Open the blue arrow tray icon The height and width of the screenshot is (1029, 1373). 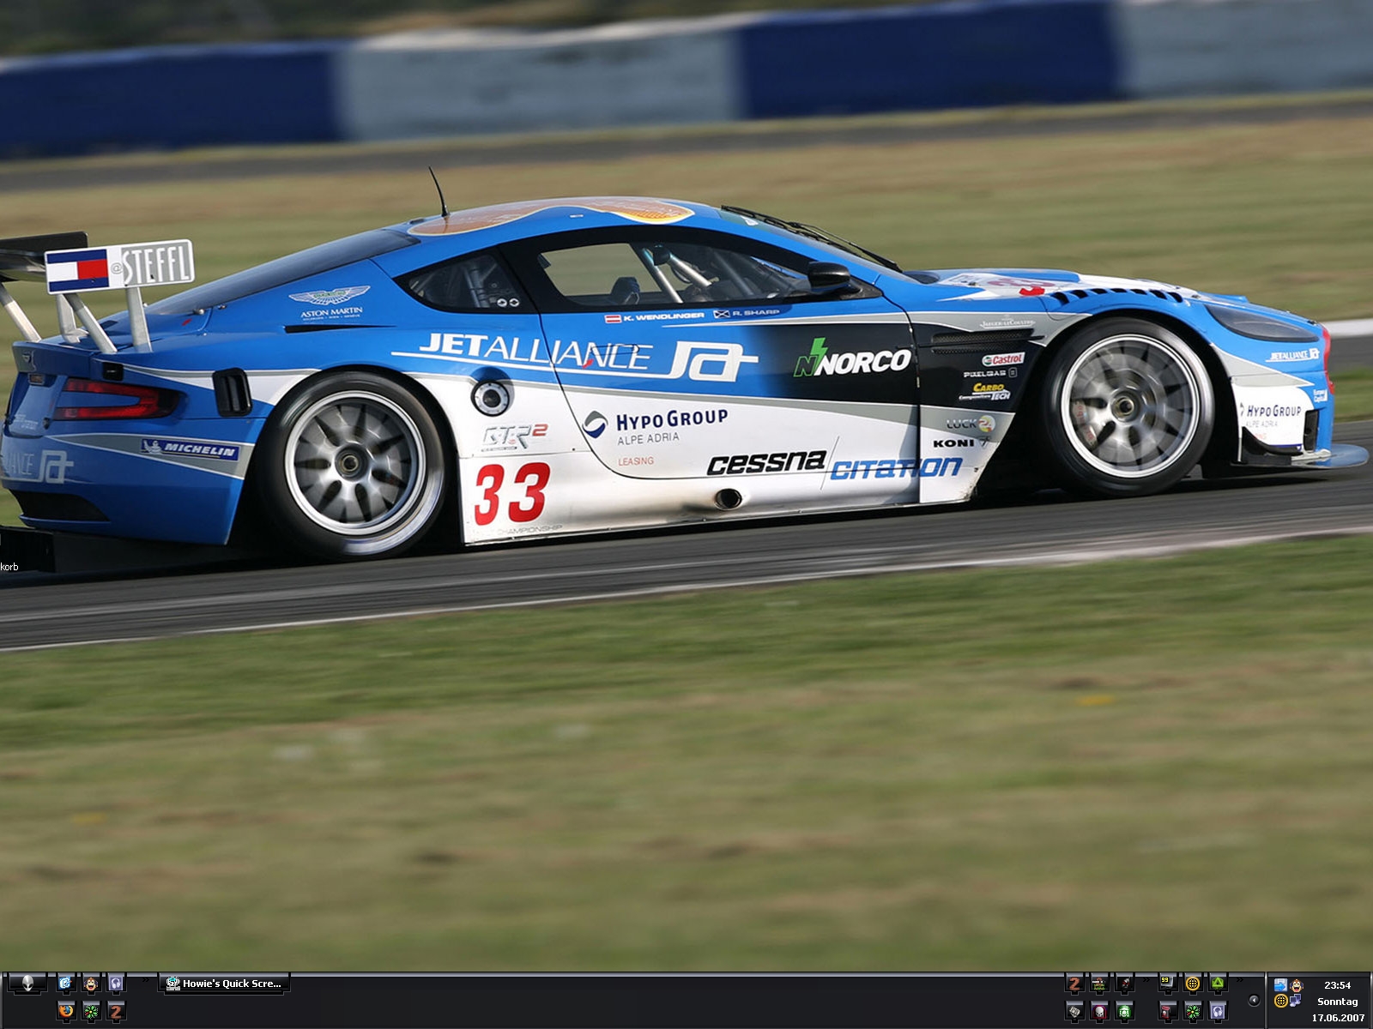click(1280, 985)
